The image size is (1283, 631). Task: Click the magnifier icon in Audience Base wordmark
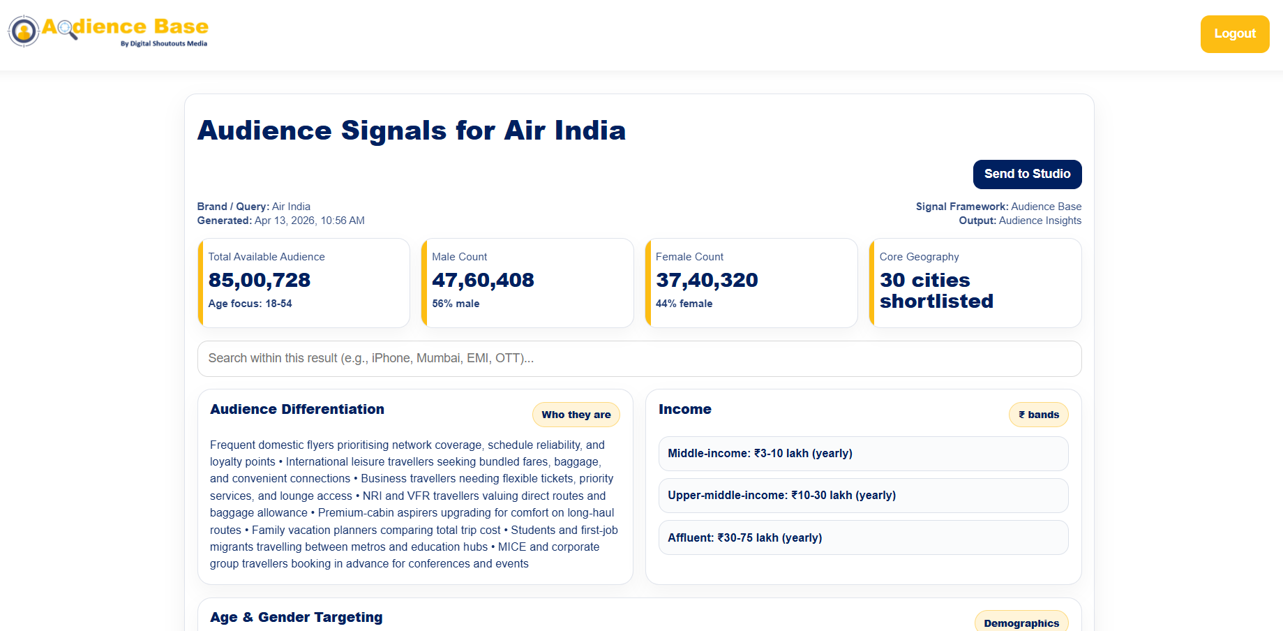click(x=67, y=29)
